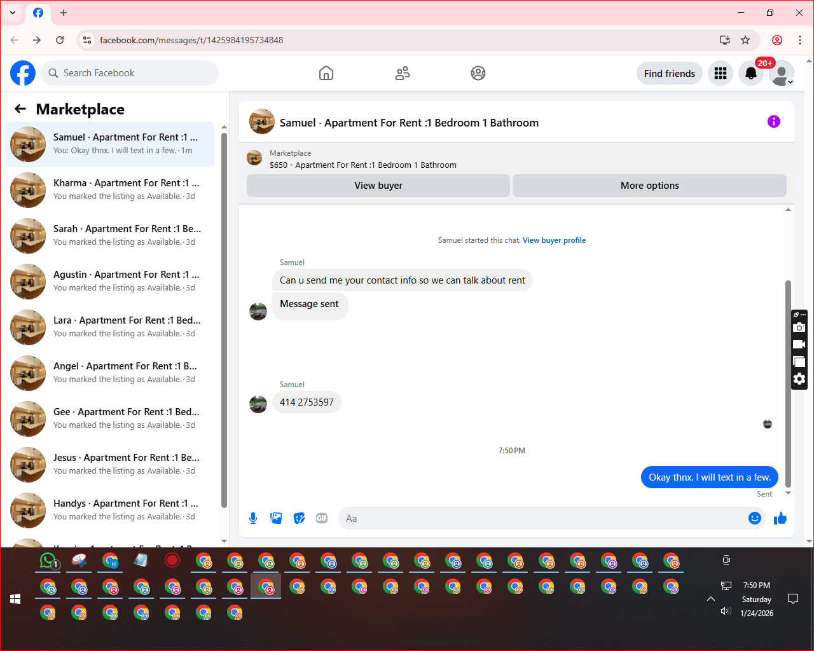Open the Facebook menu grid icon
This screenshot has height=651, width=814.
[x=721, y=73]
